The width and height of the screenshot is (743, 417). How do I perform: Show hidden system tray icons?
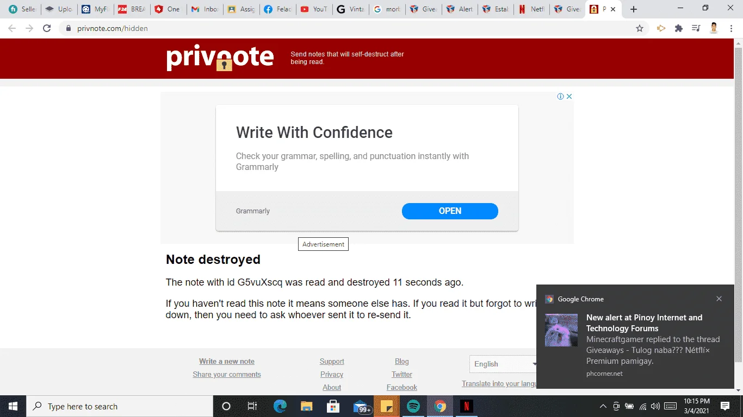tap(603, 406)
